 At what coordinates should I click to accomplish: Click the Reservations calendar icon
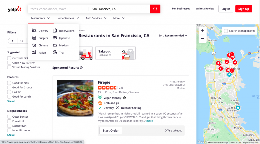coord(55,31)
